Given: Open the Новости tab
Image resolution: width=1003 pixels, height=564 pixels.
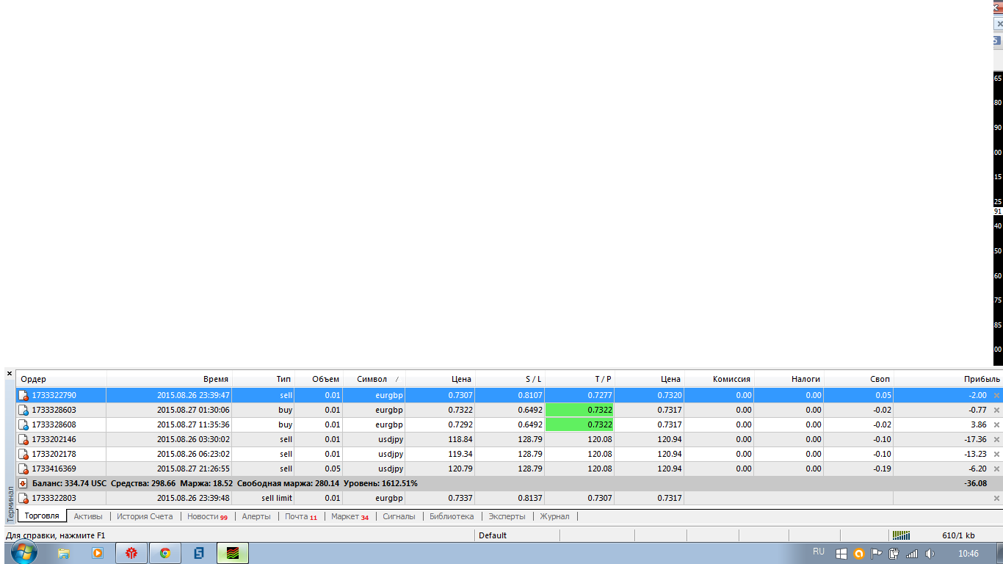Looking at the screenshot, I should [x=207, y=516].
